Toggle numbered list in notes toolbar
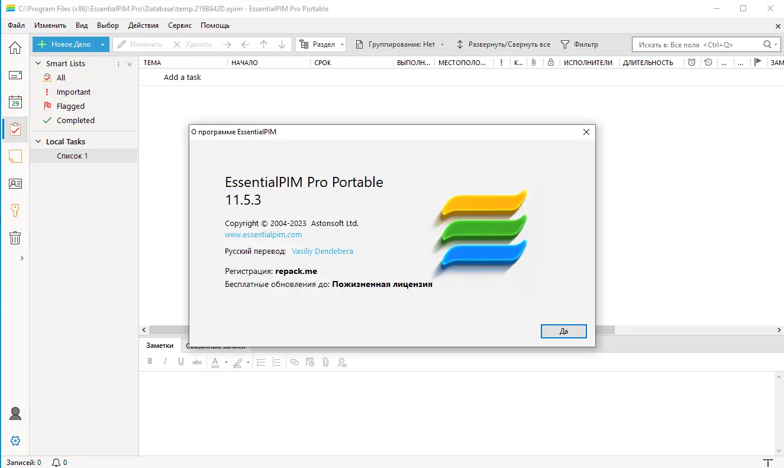This screenshot has width=784, height=468. [276, 362]
